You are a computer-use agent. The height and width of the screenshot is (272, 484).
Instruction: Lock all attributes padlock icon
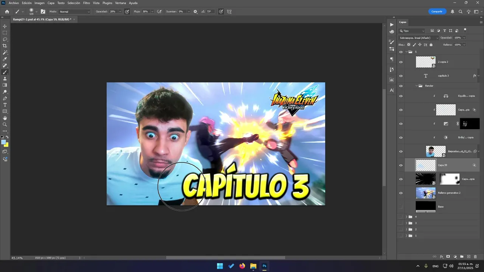point(431,45)
